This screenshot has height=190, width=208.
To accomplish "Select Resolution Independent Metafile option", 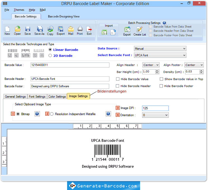I will tap(52, 114).
